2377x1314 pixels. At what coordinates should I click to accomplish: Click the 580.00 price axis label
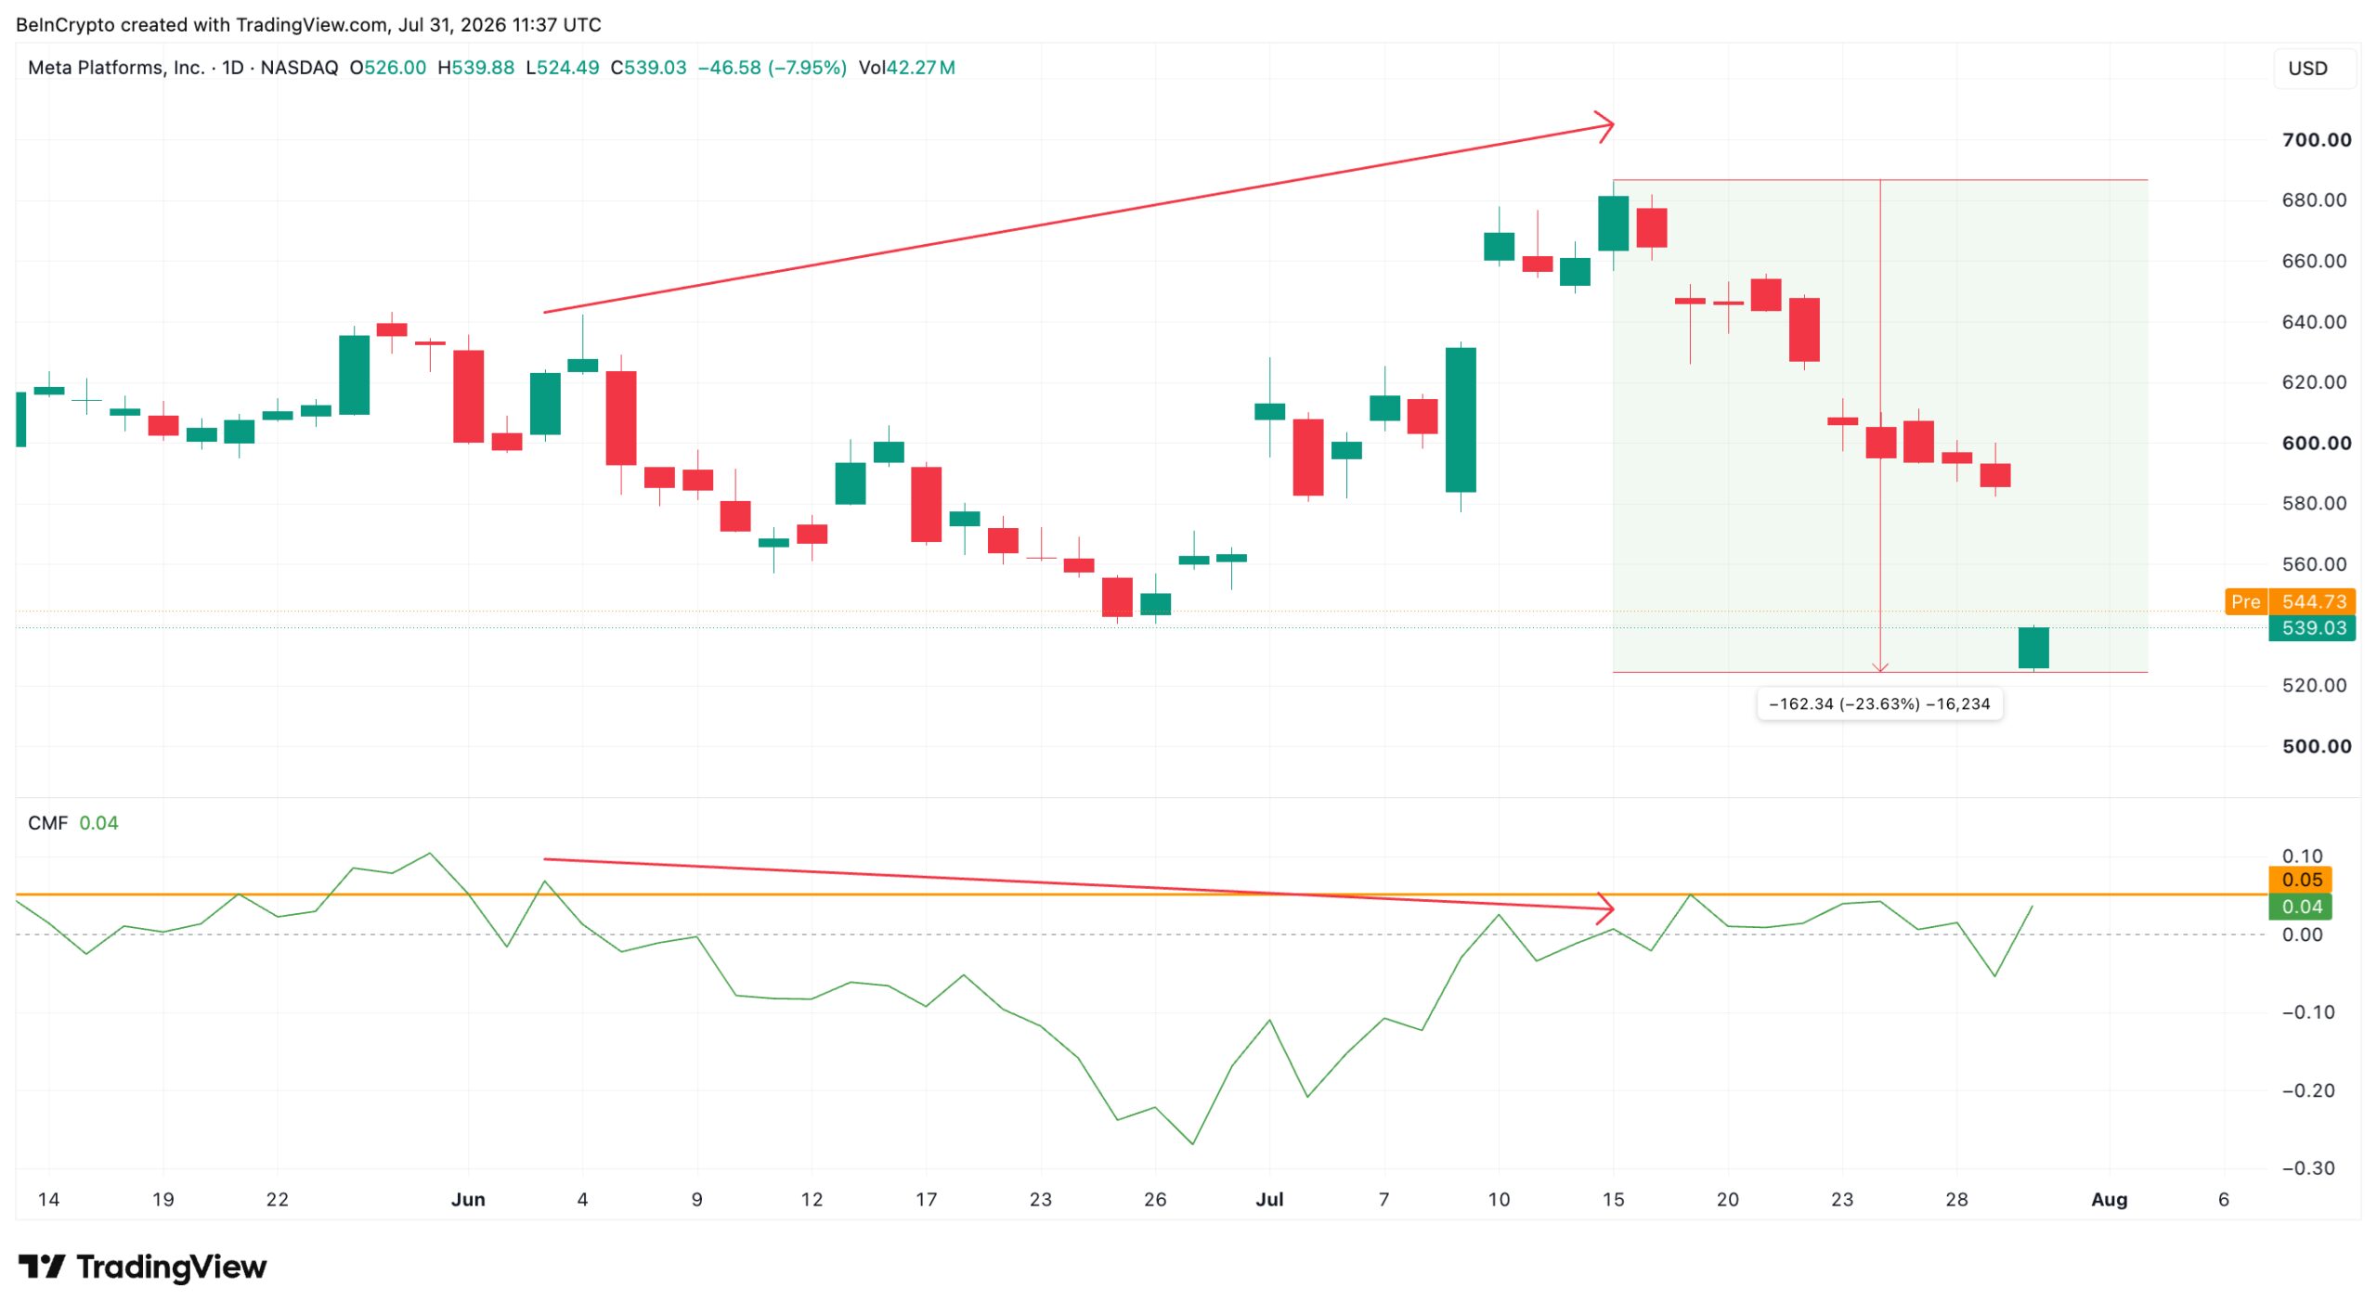pyautogui.click(x=2314, y=503)
